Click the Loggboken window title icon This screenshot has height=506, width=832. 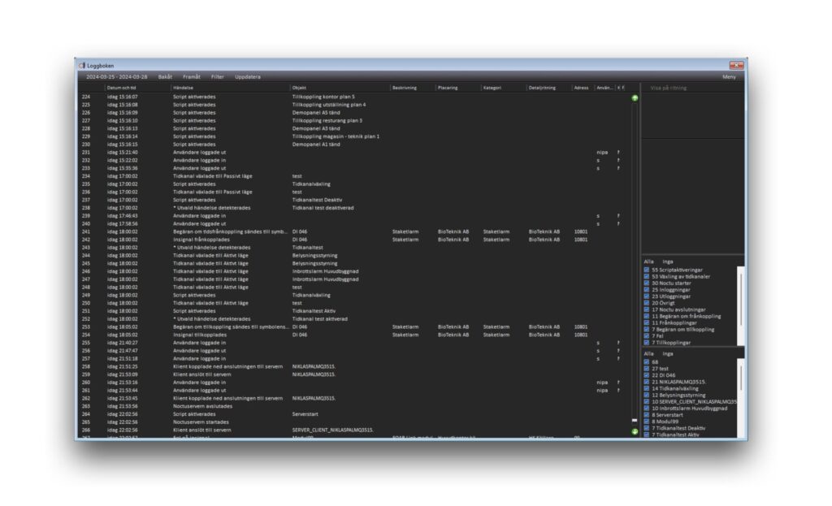click(x=82, y=66)
